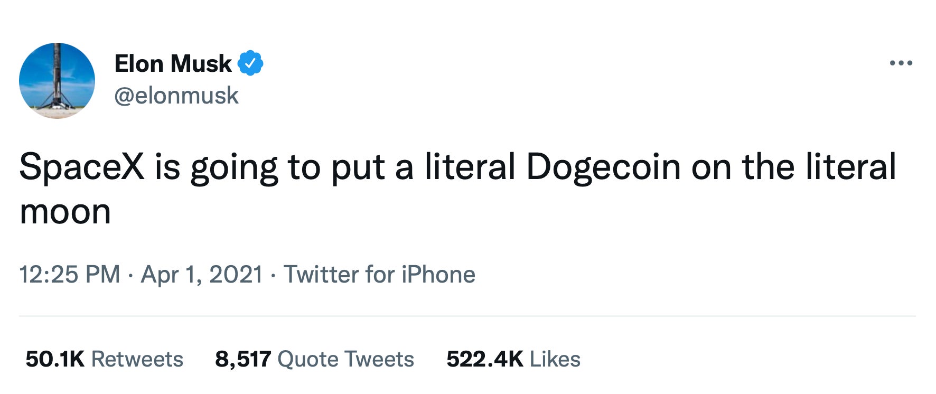Click the 8,517 quote tweet count
936x394 pixels.
[x=243, y=359]
